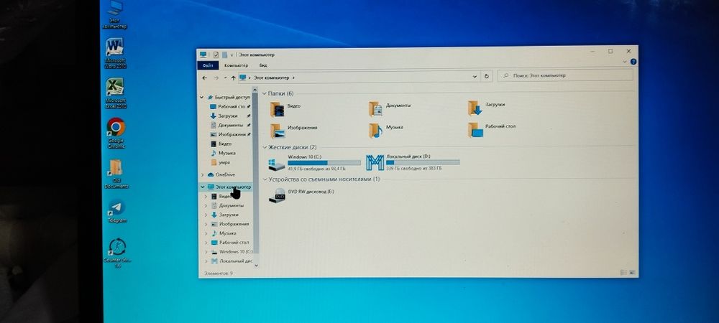Switch to the Вид ribbon tab
The width and height of the screenshot is (719, 323).
pyautogui.click(x=263, y=65)
